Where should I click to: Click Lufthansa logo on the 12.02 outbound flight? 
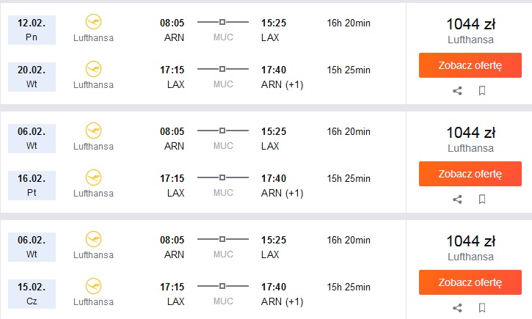[93, 22]
